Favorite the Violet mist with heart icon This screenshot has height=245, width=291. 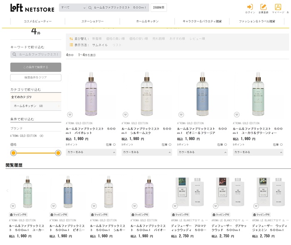[70, 115]
